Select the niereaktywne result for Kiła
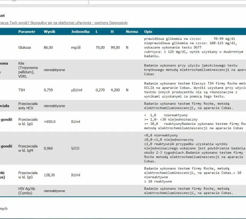Image resolution: width=246 pixels, height=219 pixels. [x=54, y=70]
